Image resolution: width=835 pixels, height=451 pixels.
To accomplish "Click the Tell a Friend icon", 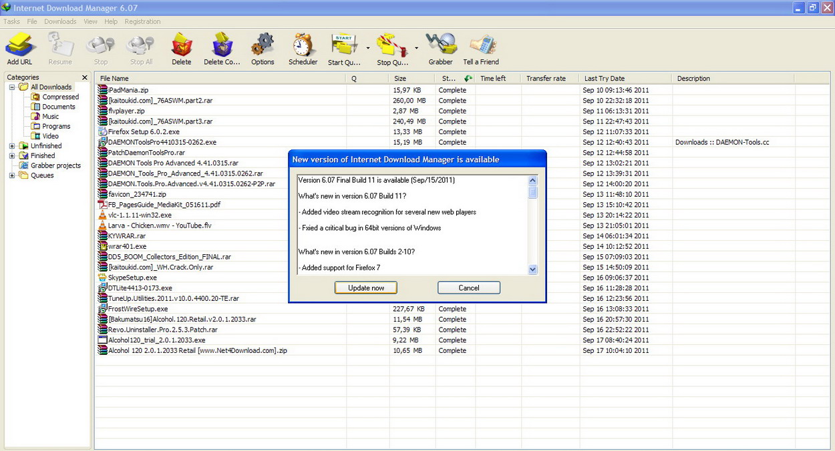I will (481, 49).
